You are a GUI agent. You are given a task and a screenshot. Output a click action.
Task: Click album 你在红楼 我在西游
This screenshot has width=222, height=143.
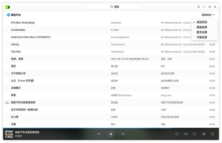(170, 117)
